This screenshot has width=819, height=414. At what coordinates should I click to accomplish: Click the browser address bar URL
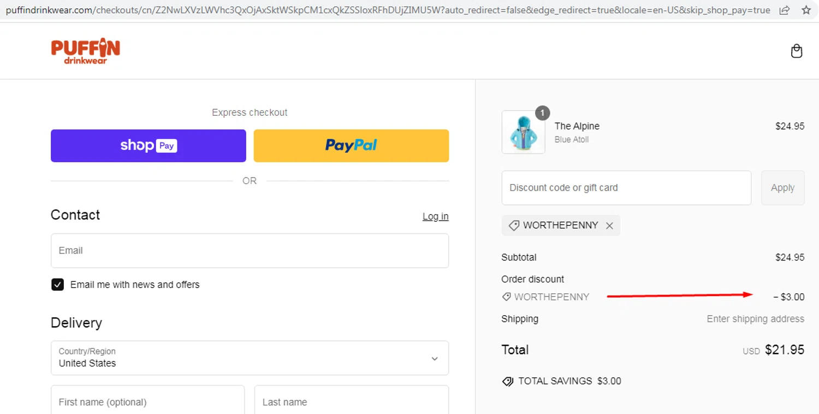(x=388, y=10)
